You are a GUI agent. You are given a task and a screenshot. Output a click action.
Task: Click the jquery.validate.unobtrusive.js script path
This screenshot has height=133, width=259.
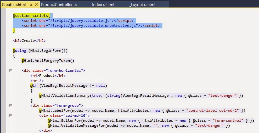[93, 26]
